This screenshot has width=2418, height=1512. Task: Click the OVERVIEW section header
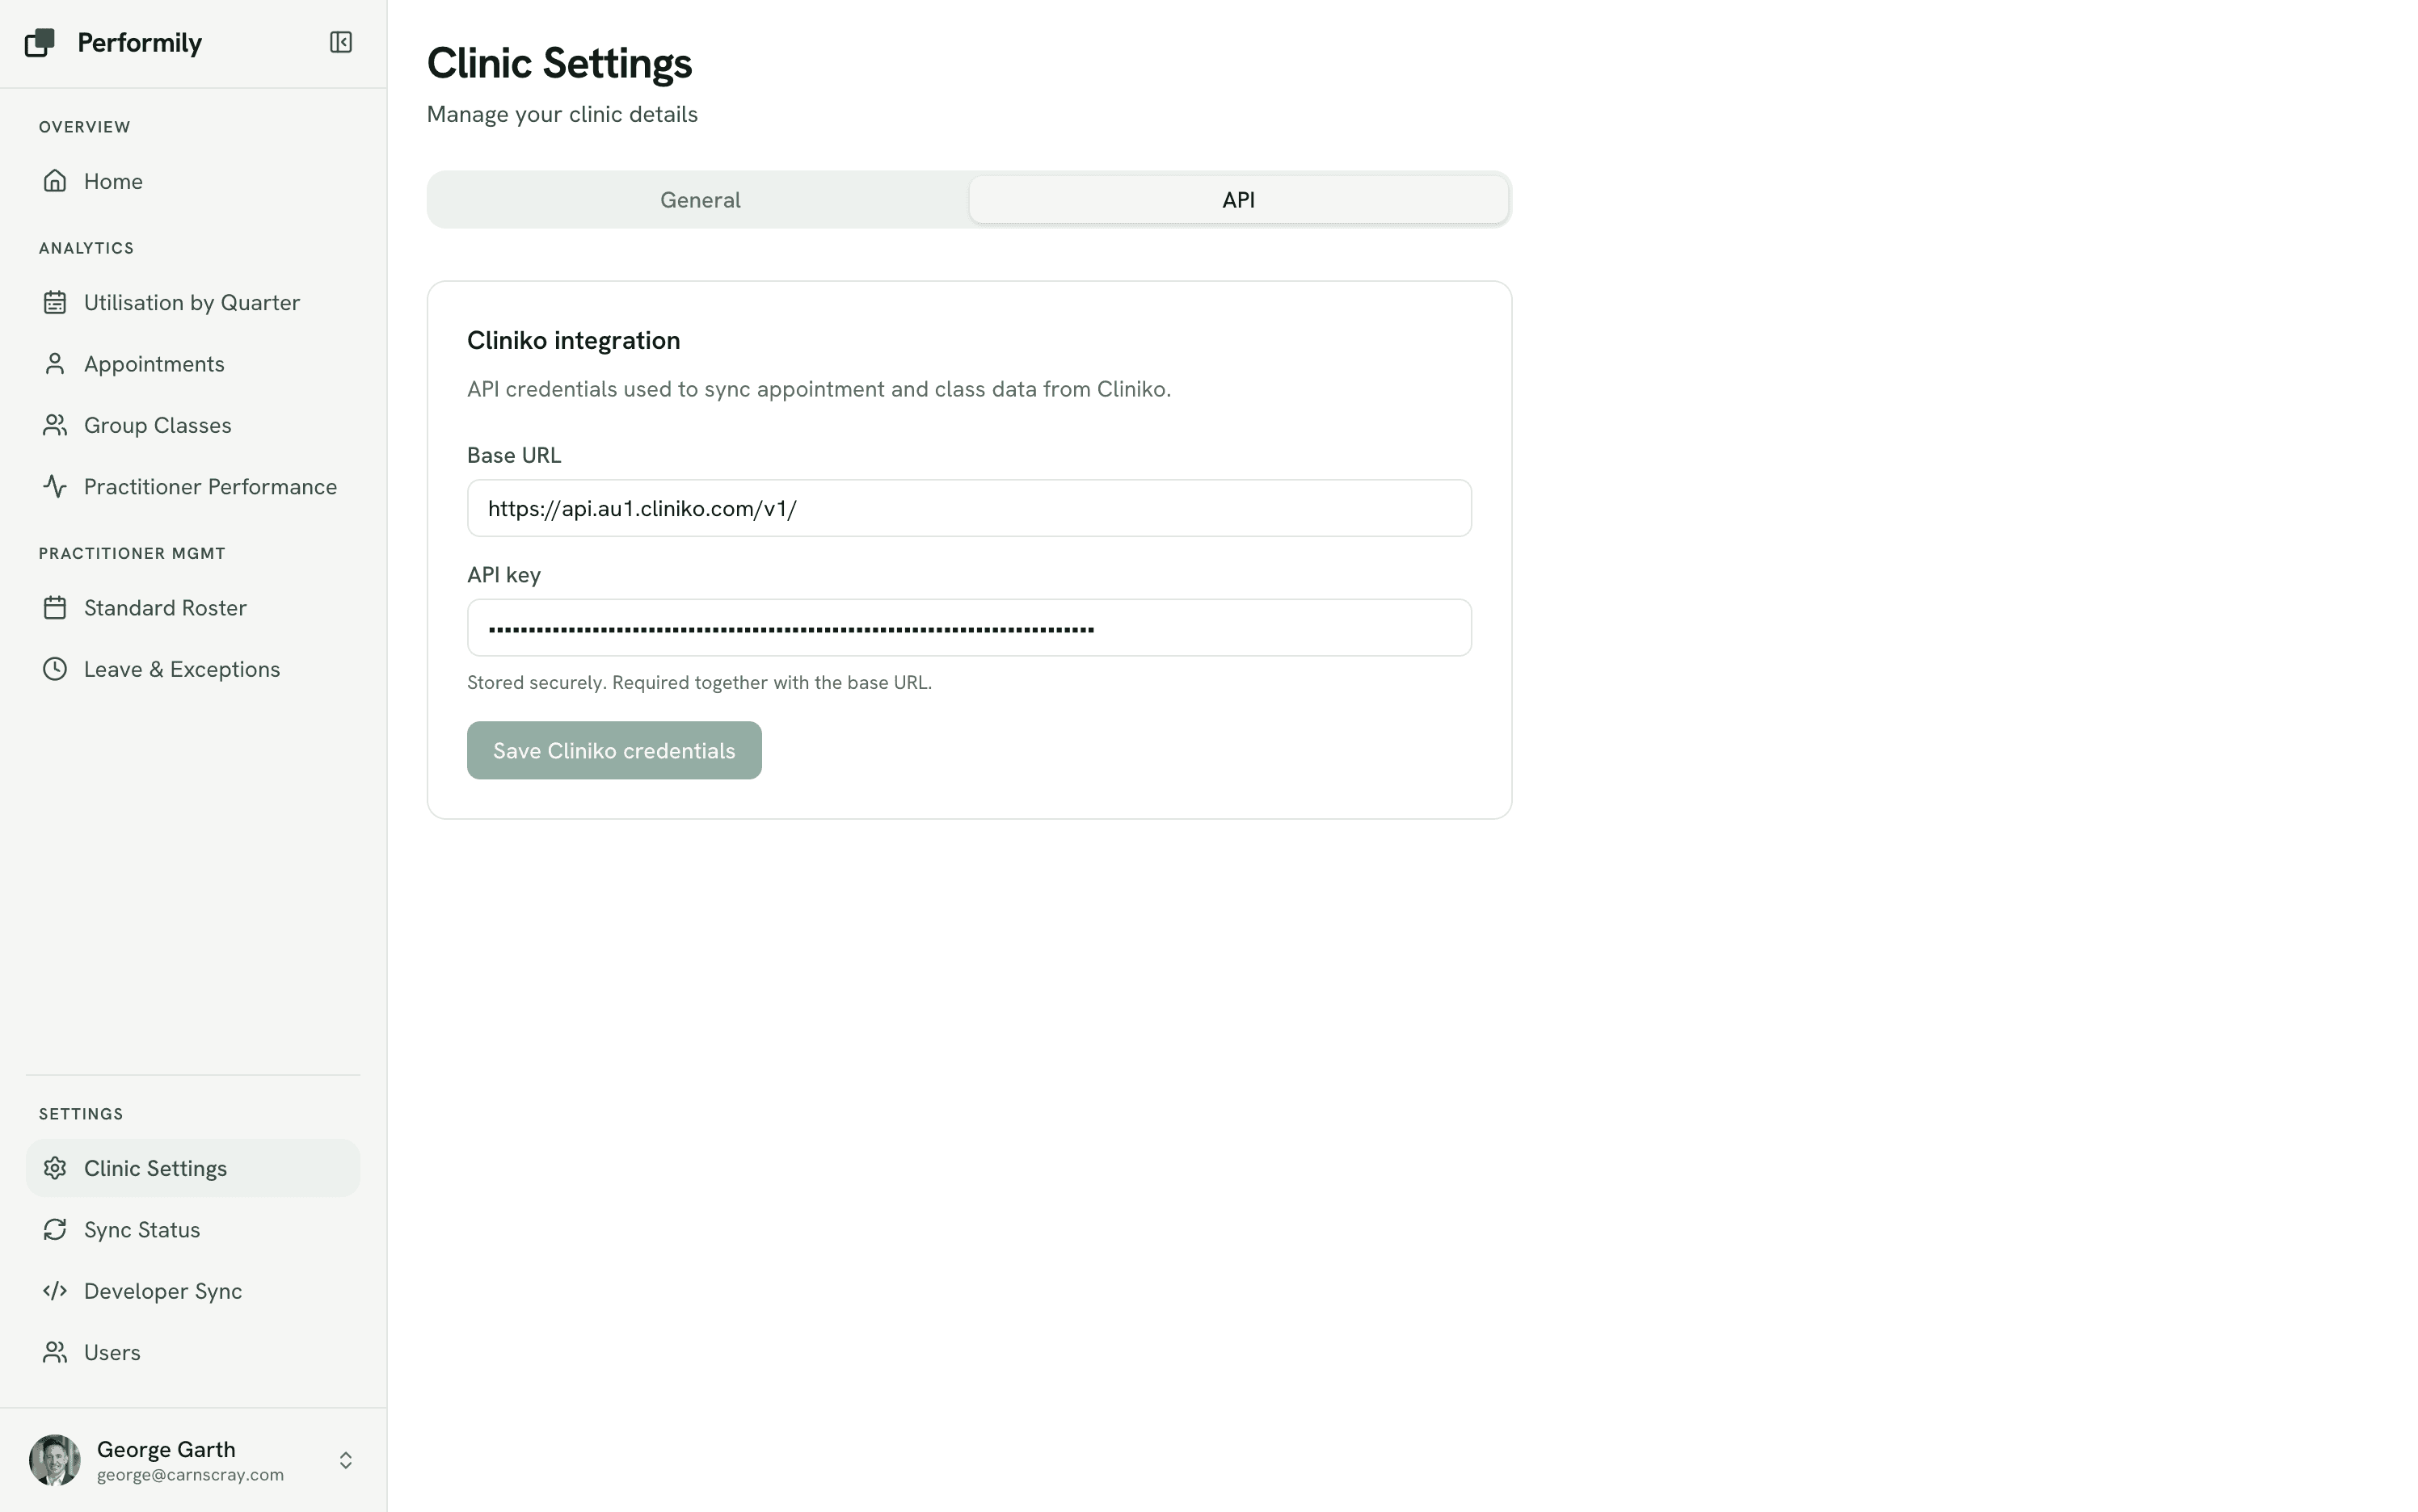pyautogui.click(x=85, y=127)
